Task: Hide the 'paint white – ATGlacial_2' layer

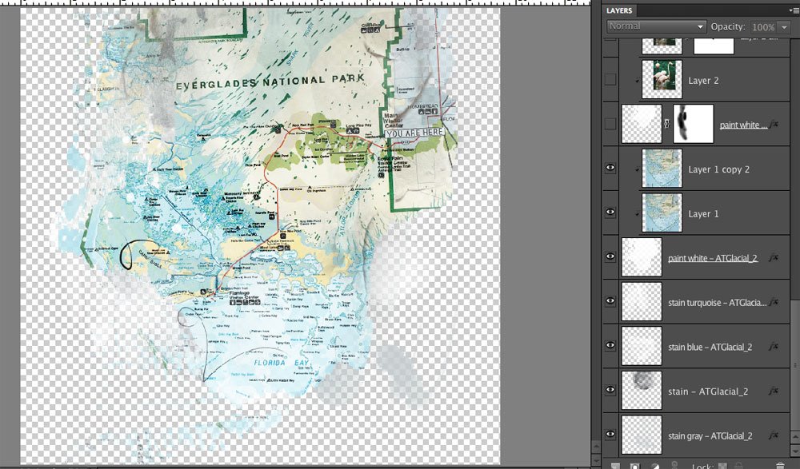Action: (x=610, y=257)
